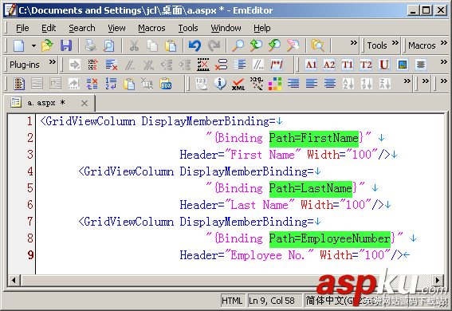Click the red X dotted-lines icon
Image resolution: width=452 pixels, height=311 pixels.
pyautogui.click(x=203, y=65)
